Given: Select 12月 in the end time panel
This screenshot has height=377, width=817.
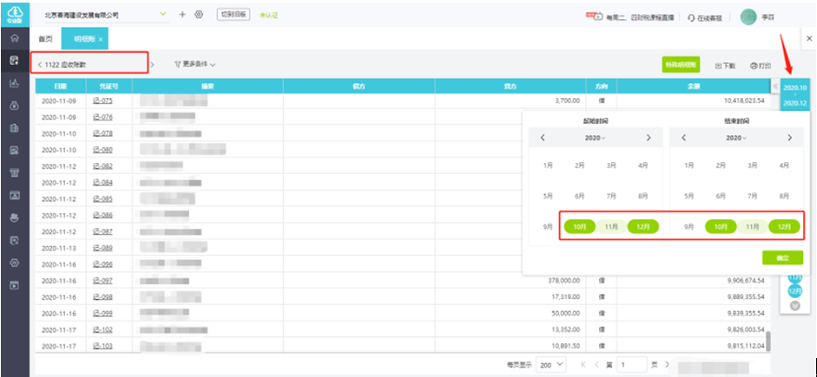Looking at the screenshot, I should [x=784, y=227].
